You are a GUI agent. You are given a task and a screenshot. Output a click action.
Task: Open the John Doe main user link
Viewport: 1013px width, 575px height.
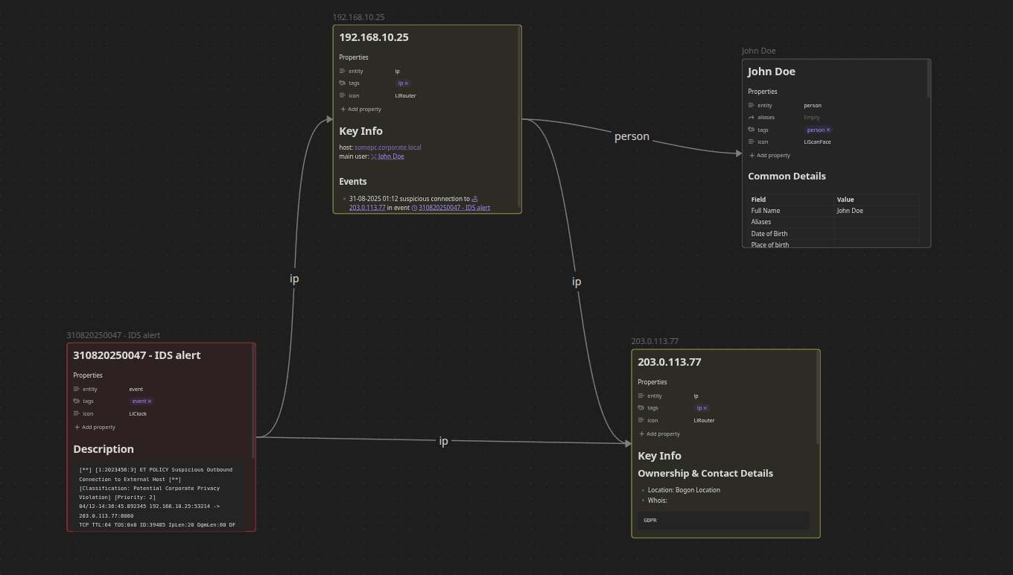(x=391, y=156)
